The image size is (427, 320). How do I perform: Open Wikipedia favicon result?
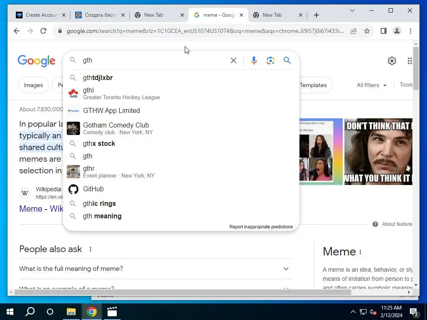(x=25, y=193)
